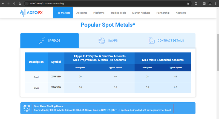Click the XAU/USD symbol cell
The image size is (219, 119).
pos(56,77)
